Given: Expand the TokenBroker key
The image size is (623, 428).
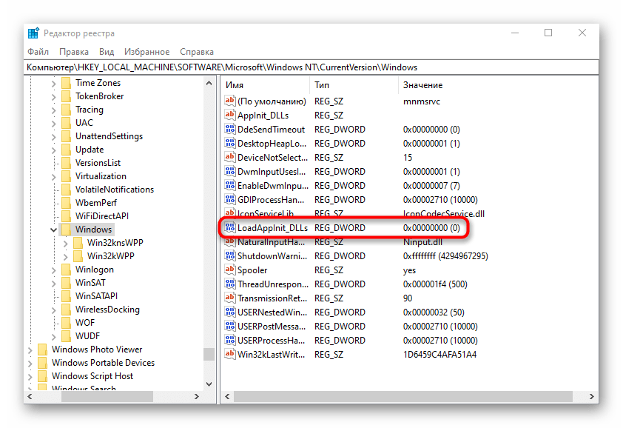Looking at the screenshot, I should (53, 97).
